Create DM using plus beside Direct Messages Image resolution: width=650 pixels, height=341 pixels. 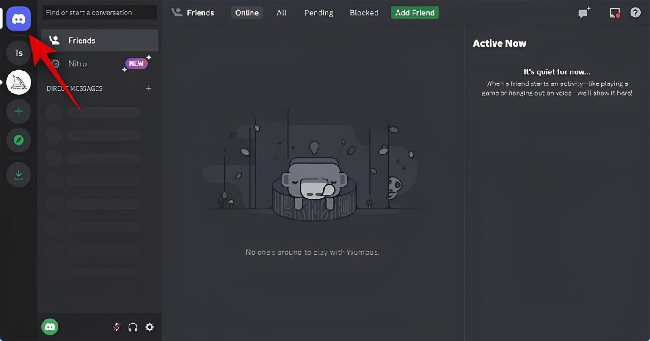[149, 88]
